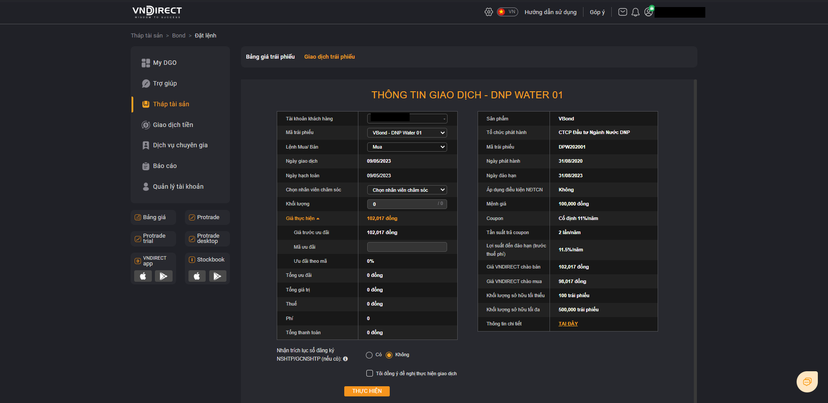
Task: Open the chat support bubble icon
Action: [x=807, y=381]
